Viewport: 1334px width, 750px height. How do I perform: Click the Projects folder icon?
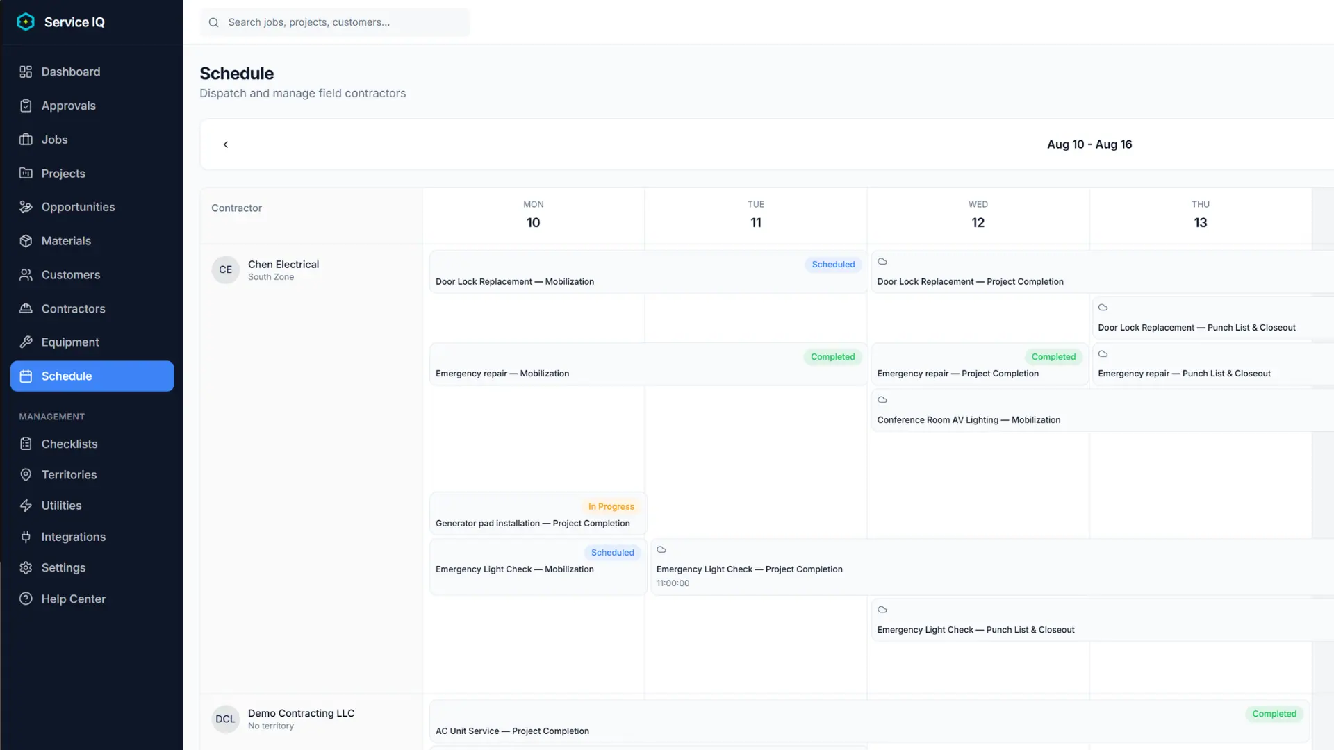26,173
